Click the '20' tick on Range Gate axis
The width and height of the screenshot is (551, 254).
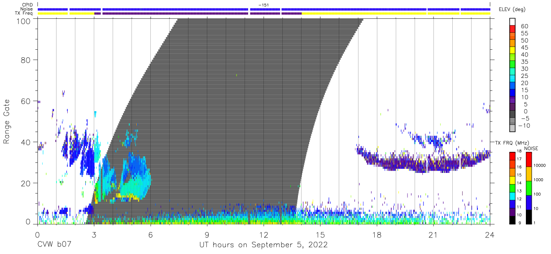tap(26, 183)
